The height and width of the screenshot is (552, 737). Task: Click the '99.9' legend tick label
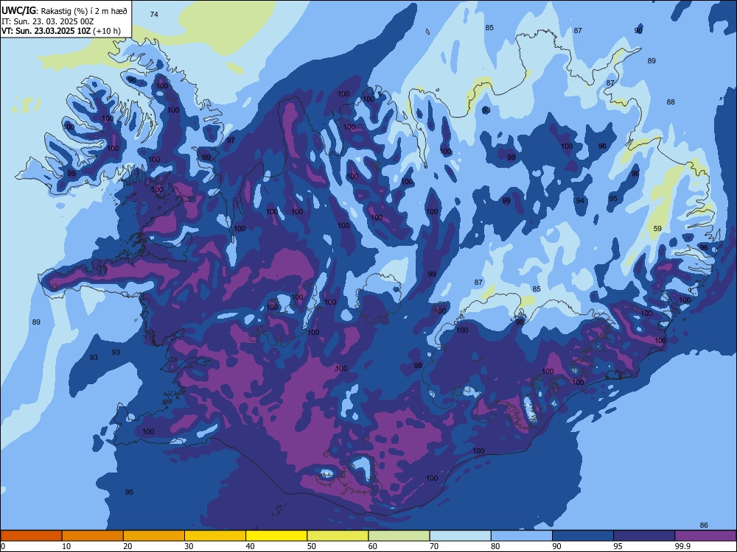click(682, 546)
